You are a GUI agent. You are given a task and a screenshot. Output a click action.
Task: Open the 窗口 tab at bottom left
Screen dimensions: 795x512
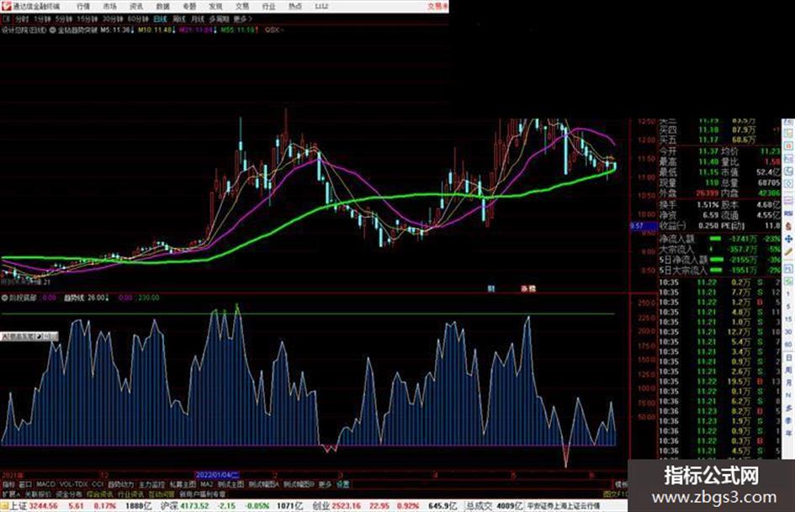pos(25,484)
